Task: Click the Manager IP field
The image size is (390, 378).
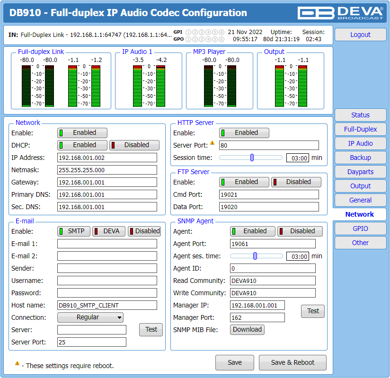Action: [257, 305]
